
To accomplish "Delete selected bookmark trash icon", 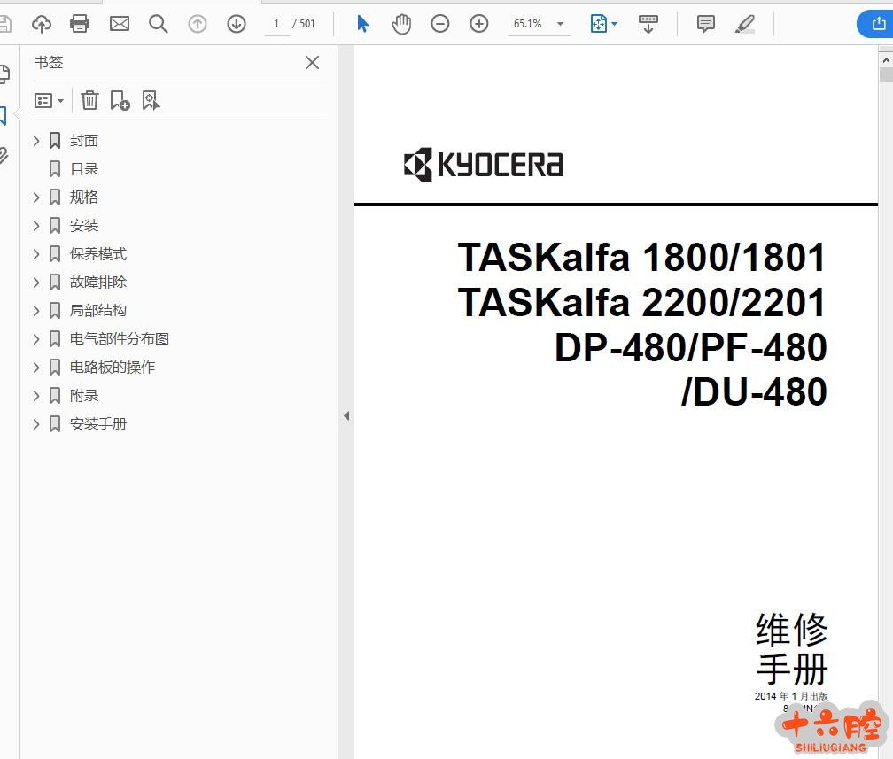I will tap(89, 101).
